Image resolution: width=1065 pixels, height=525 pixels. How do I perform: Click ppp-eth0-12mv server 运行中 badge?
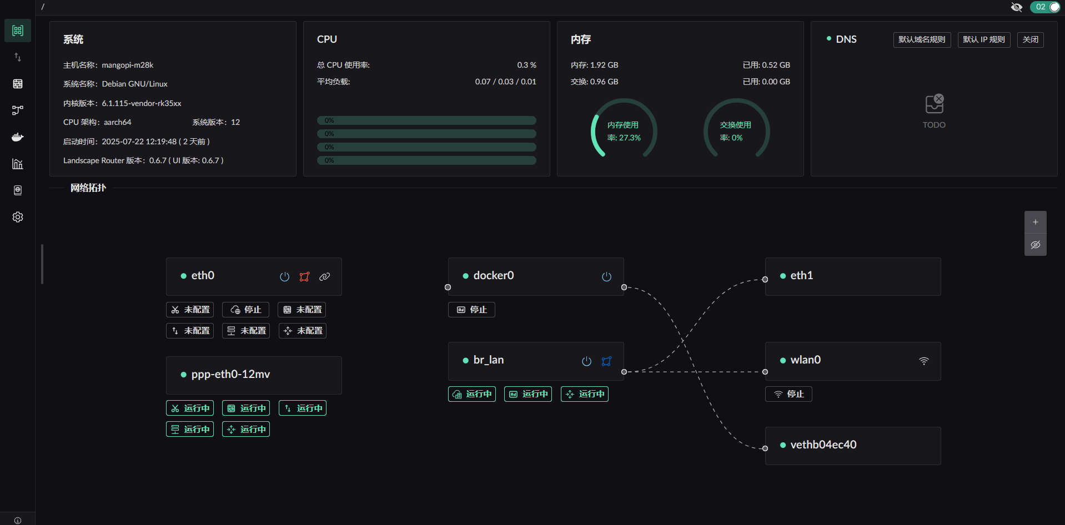[190, 430]
